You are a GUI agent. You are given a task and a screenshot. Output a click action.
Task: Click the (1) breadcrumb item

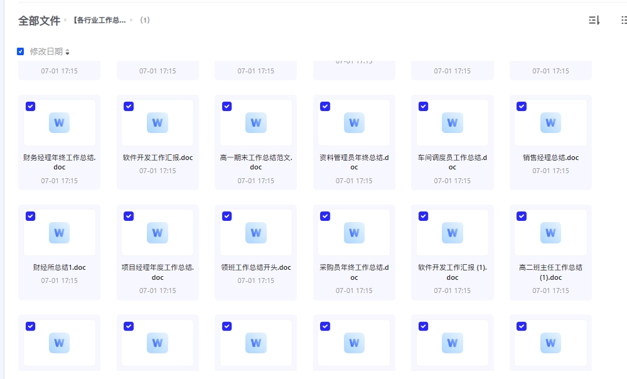(x=145, y=20)
